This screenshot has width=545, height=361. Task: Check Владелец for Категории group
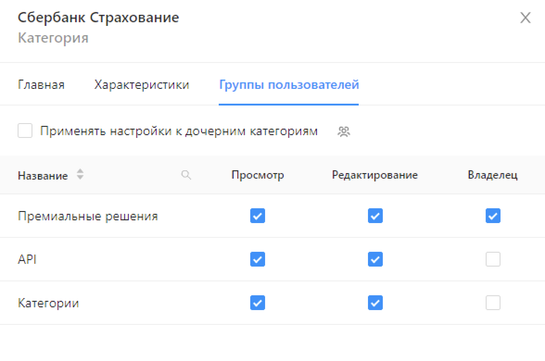493,303
